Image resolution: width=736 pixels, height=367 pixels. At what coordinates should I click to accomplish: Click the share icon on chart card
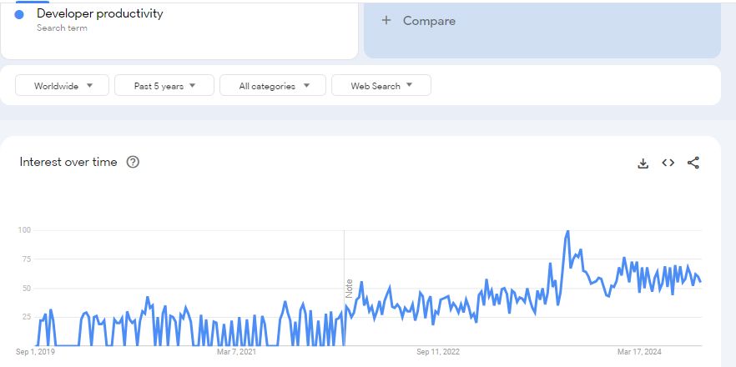(x=693, y=163)
